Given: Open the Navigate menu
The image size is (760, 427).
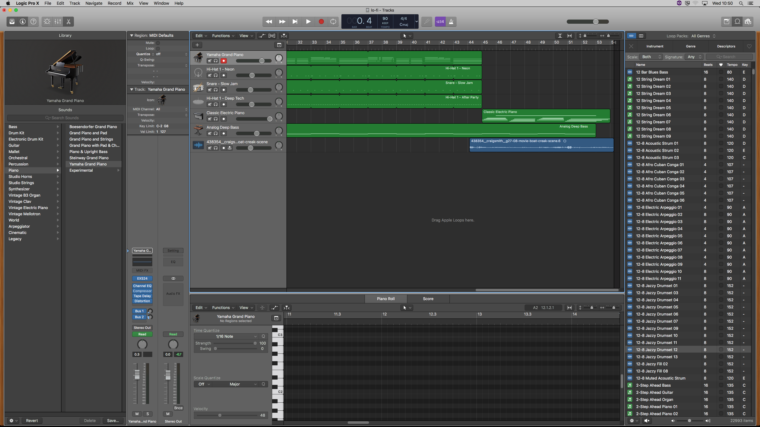Looking at the screenshot, I should coord(94,3).
